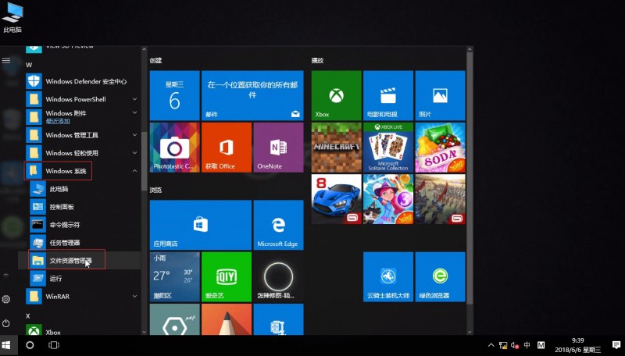Open Microsoft Solitaire Collection tile

(x=387, y=148)
